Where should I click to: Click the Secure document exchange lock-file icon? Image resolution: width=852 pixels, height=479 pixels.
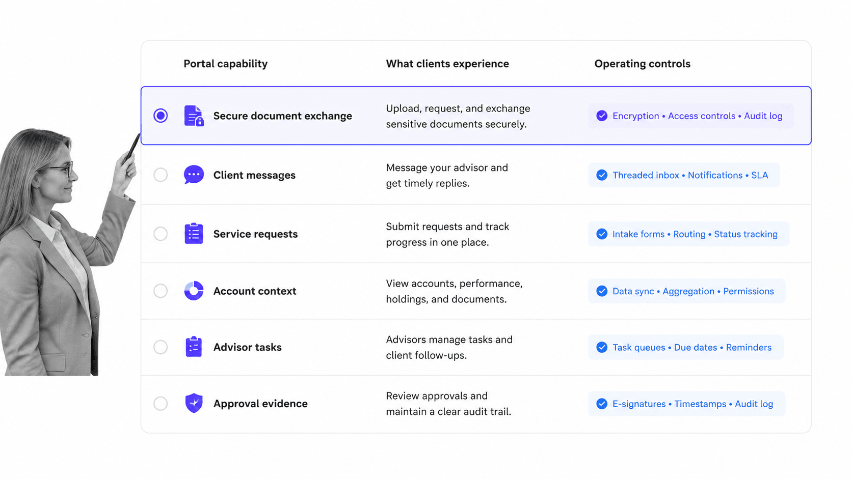[x=194, y=116]
